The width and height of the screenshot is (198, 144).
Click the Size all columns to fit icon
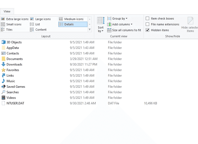109,30
